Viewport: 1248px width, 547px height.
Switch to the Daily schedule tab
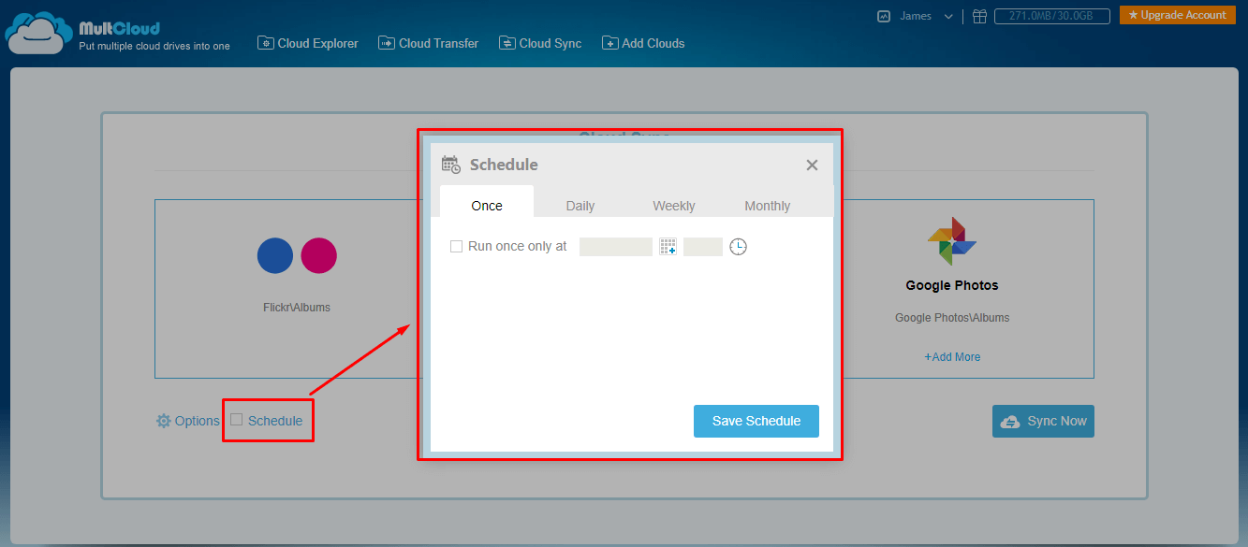point(580,205)
